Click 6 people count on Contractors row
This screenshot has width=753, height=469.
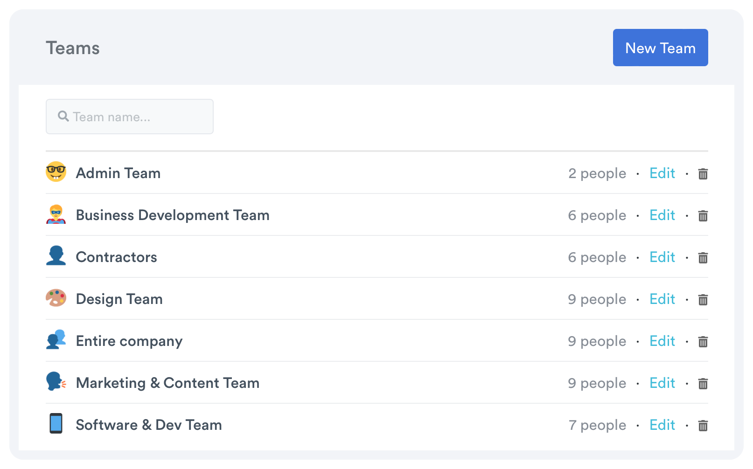point(597,258)
